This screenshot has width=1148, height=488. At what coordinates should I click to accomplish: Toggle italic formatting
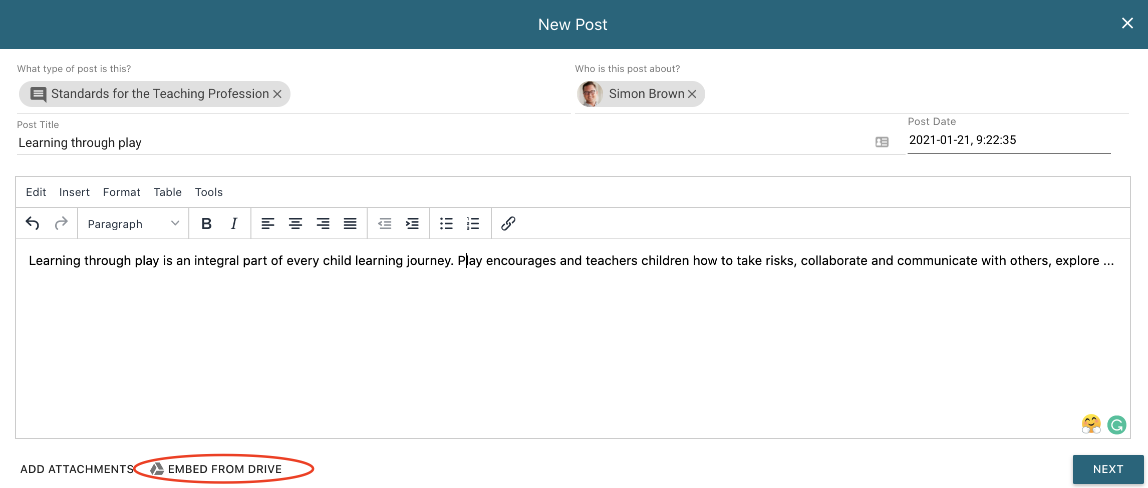click(233, 223)
